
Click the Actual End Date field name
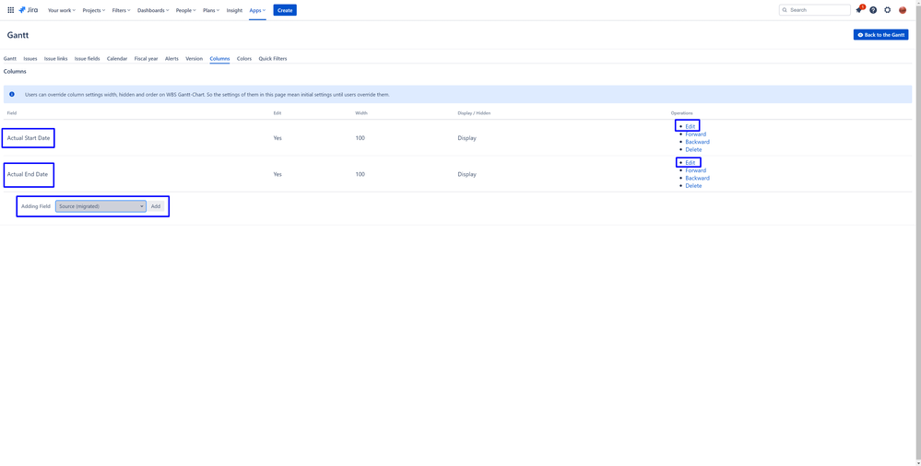click(x=28, y=174)
